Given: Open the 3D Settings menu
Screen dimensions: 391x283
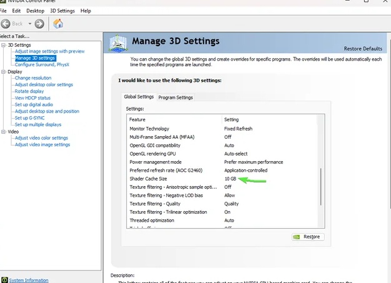Looking at the screenshot, I should [62, 11].
